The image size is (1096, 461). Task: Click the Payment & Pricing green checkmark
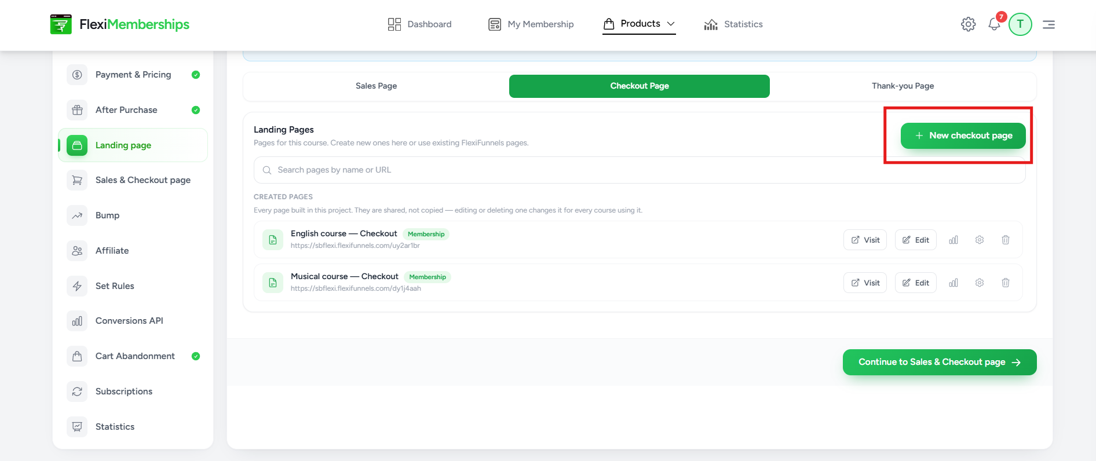(196, 75)
